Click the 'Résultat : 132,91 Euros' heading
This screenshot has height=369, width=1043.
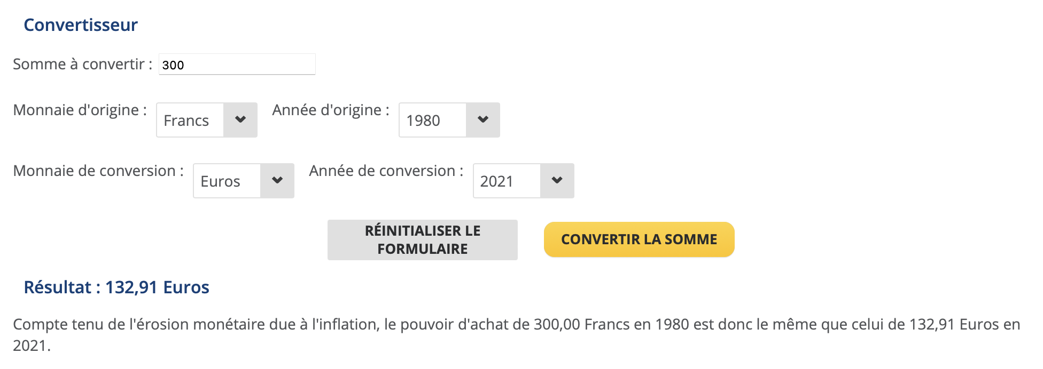pyautogui.click(x=116, y=287)
